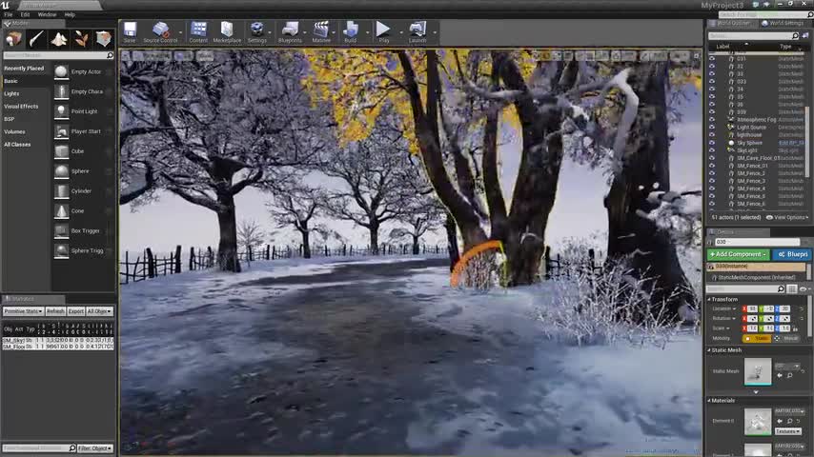Screen dimensions: 814x457
Task: Open the File menu
Action: pos(9,14)
